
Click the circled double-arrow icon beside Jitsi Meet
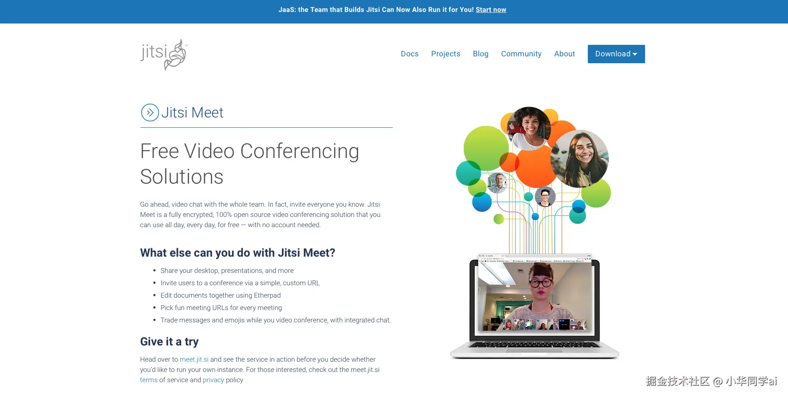[150, 113]
